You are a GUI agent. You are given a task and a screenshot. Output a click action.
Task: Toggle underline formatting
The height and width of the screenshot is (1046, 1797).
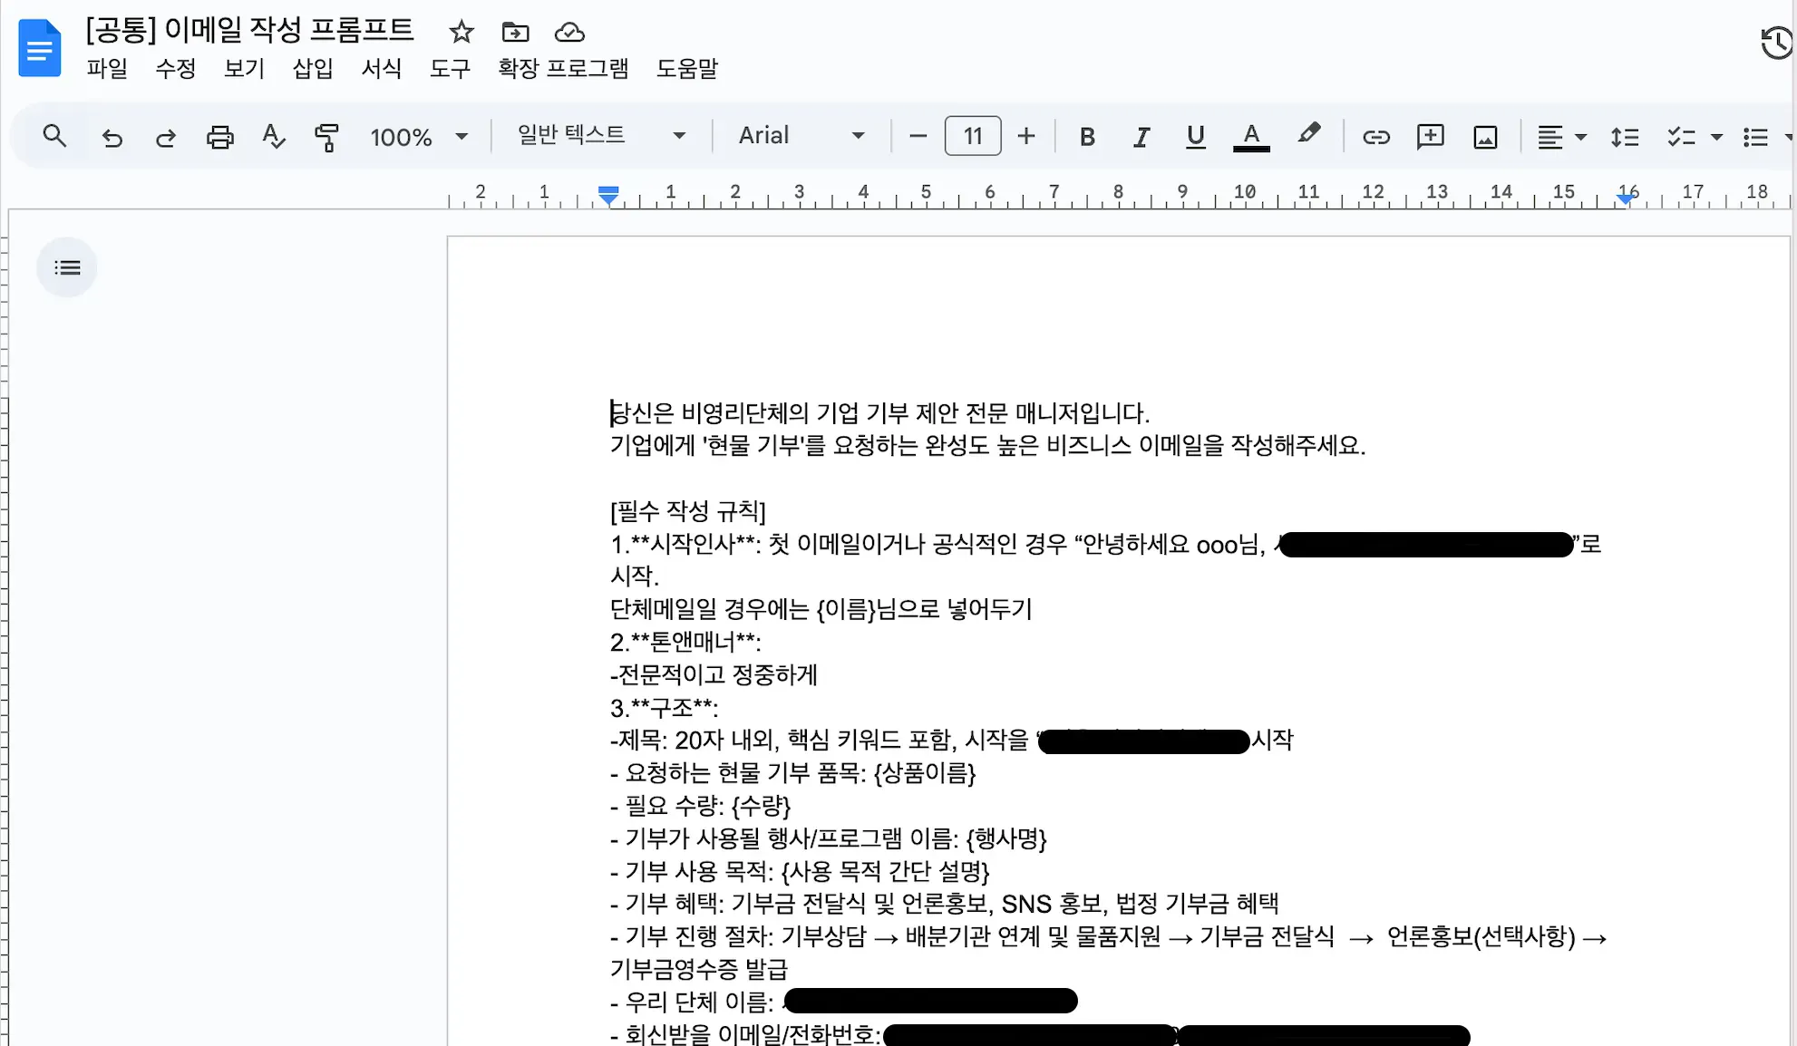(1195, 137)
